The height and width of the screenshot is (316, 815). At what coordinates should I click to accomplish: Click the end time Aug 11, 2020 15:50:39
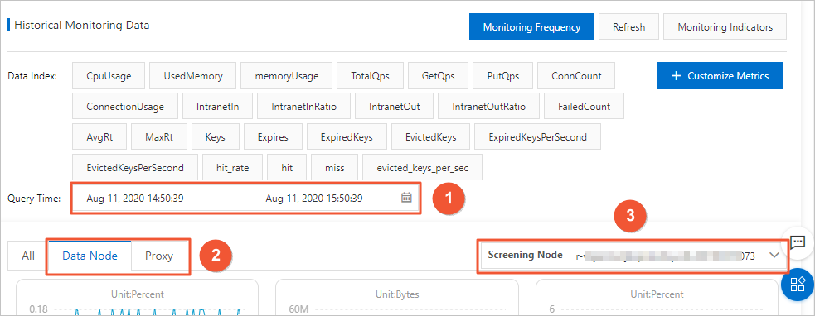(314, 198)
